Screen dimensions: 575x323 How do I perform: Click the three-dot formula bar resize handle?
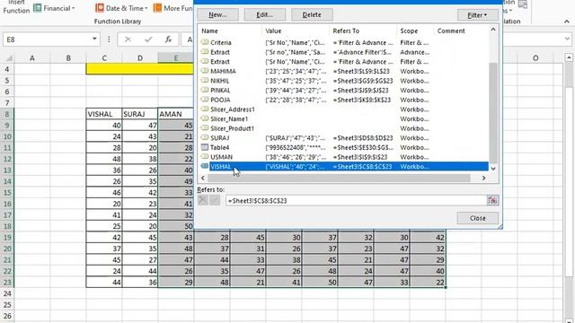pyautogui.click(x=109, y=39)
